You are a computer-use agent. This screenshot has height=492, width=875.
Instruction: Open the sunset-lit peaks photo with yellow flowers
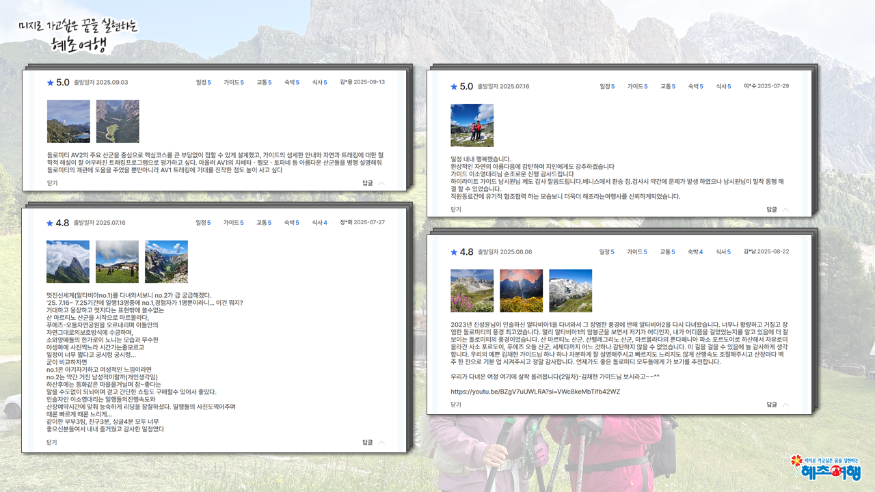[521, 290]
